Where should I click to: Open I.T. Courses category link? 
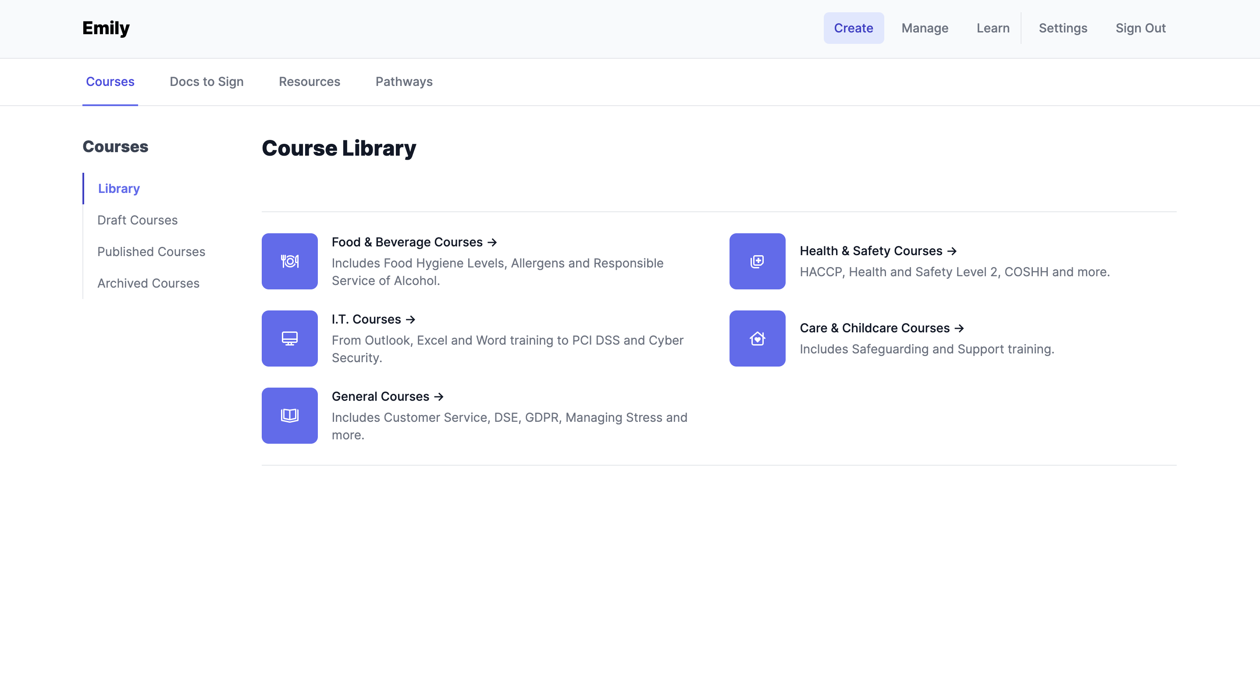pyautogui.click(x=373, y=319)
